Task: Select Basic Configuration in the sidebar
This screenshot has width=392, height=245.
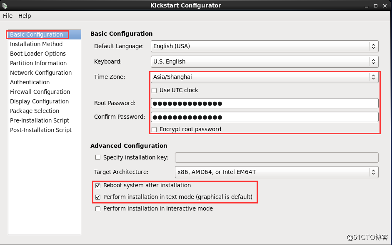Action: click(45, 34)
